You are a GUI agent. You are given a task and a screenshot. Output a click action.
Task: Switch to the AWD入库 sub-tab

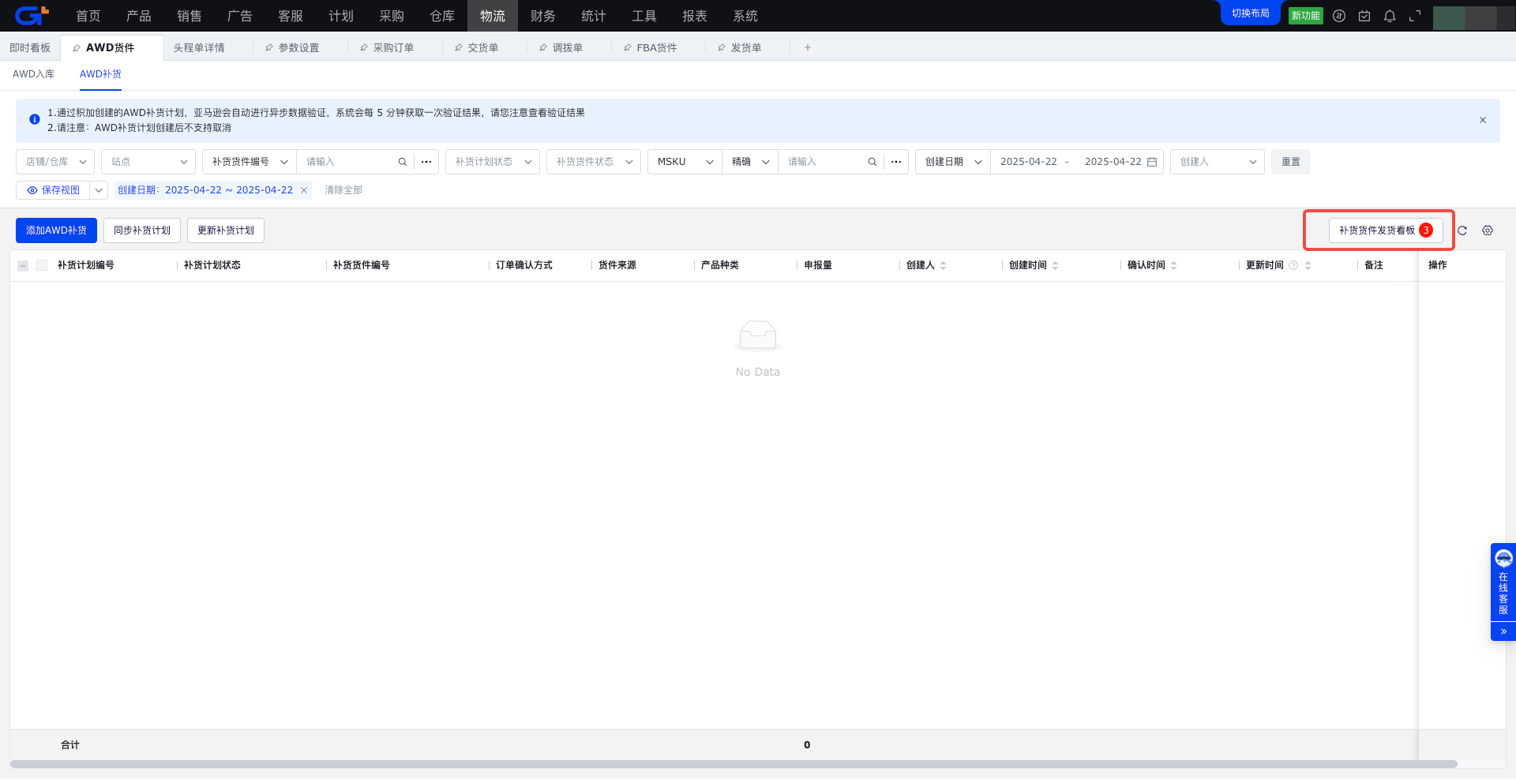click(33, 74)
